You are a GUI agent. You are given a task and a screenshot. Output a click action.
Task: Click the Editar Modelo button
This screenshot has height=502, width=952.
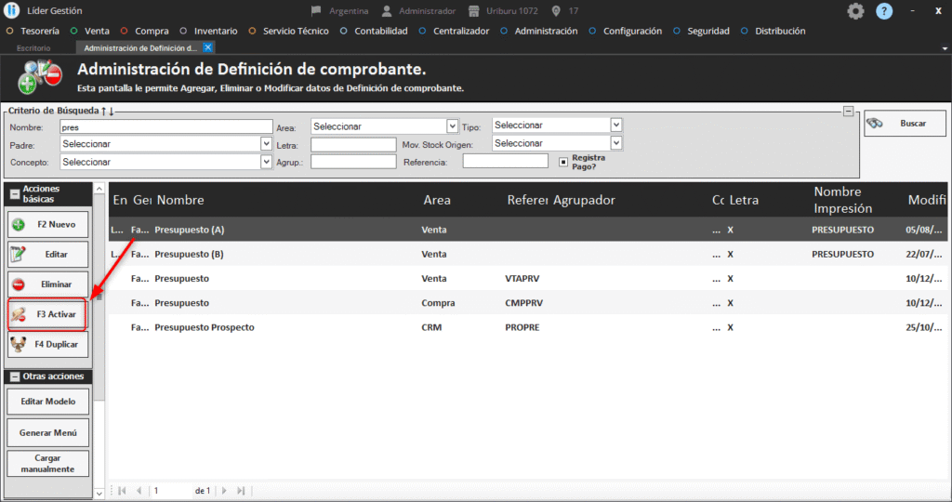pos(48,402)
